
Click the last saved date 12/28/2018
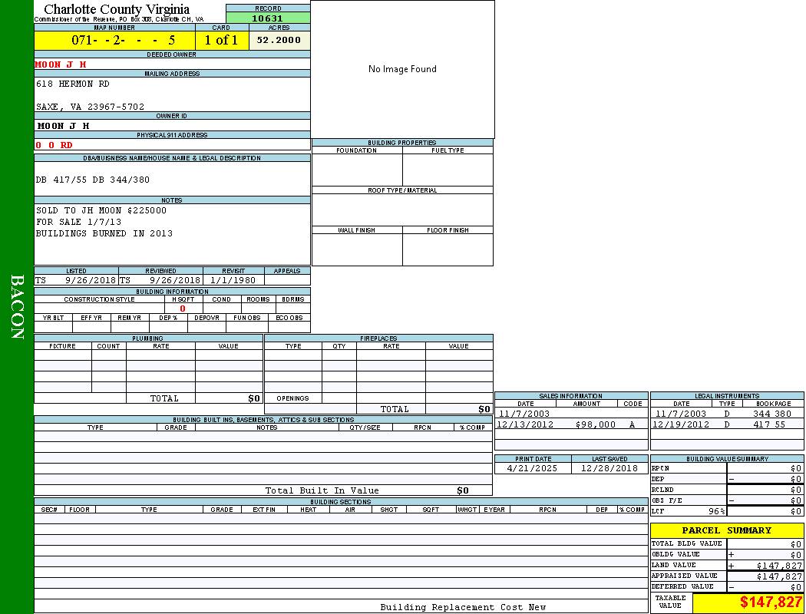609,468
